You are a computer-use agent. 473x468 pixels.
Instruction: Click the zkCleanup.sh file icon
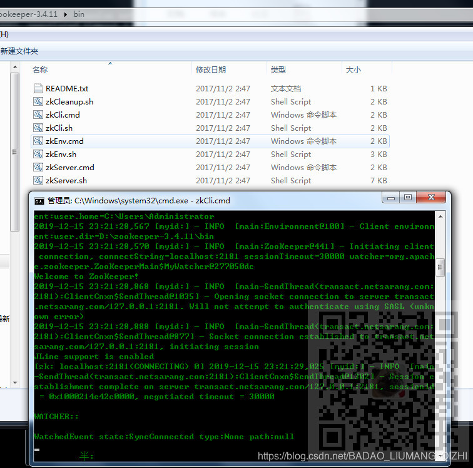(38, 102)
